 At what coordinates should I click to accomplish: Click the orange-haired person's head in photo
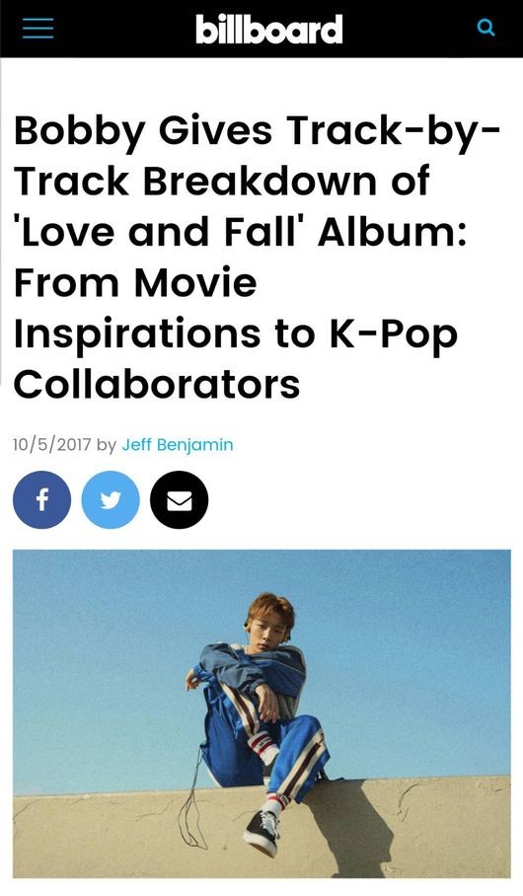pyautogui.click(x=271, y=622)
